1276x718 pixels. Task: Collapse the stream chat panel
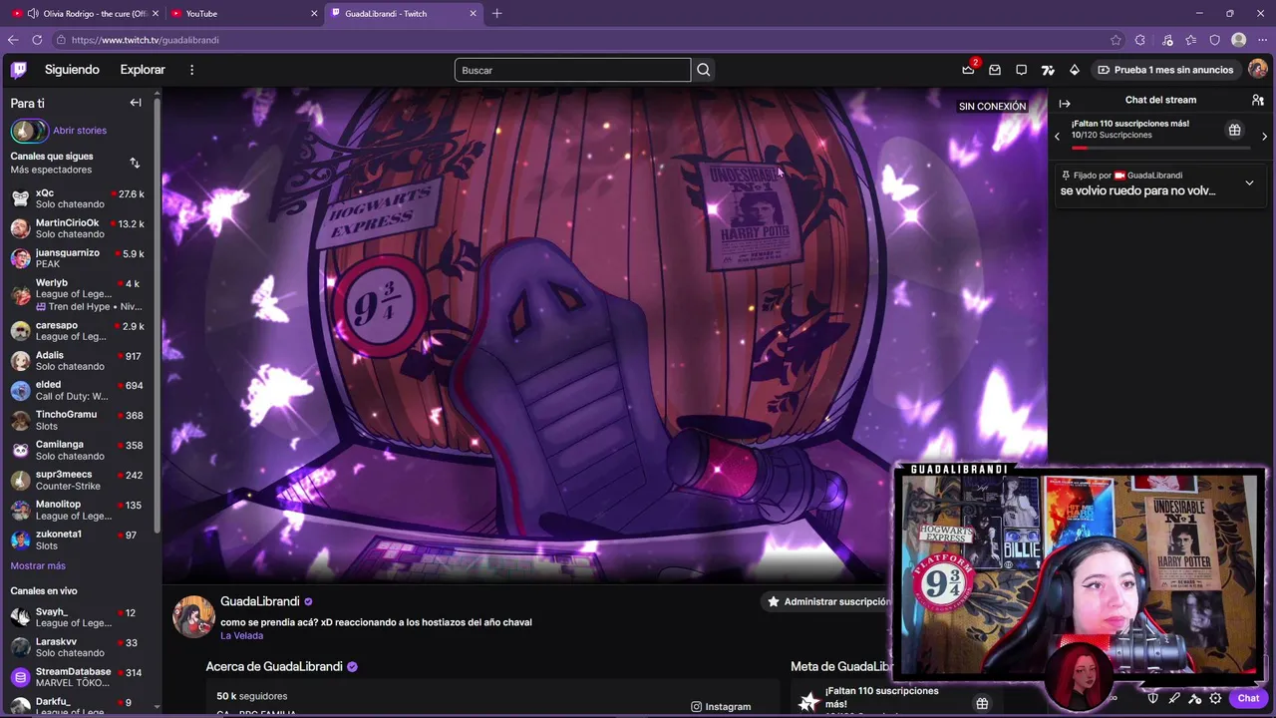(1065, 104)
